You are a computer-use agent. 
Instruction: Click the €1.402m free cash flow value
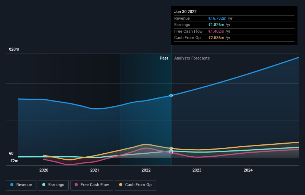(x=216, y=31)
